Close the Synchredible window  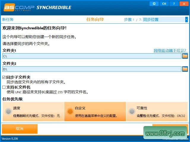point(184,4)
